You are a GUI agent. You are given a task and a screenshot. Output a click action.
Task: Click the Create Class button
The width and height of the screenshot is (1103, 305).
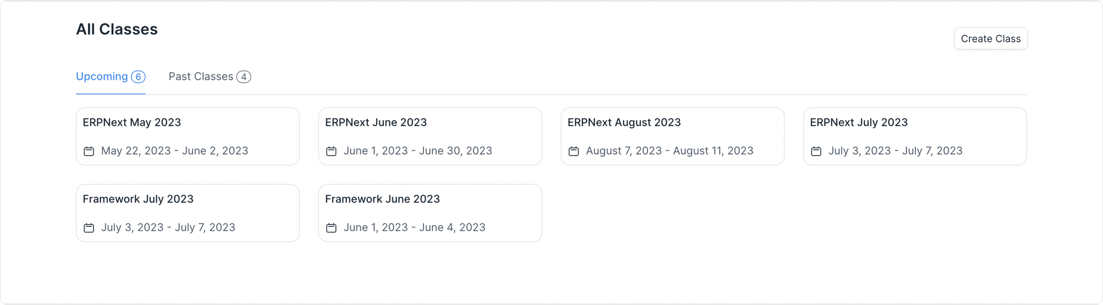pos(990,38)
